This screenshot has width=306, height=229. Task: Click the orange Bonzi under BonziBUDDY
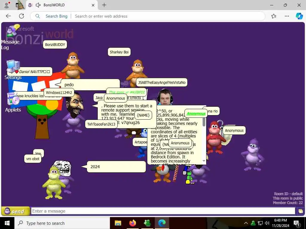coord(73,65)
